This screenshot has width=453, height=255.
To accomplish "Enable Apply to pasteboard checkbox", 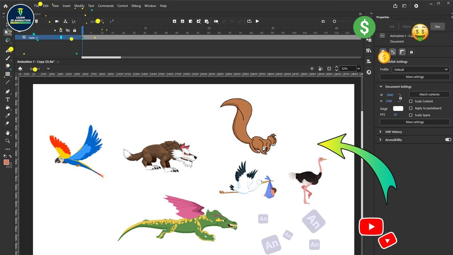I will pyautogui.click(x=411, y=108).
